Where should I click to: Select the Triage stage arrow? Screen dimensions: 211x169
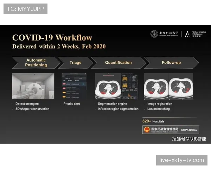76,63
